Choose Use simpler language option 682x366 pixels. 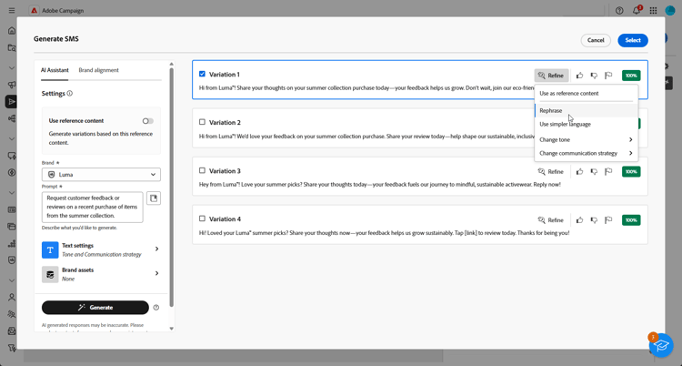pyautogui.click(x=586, y=124)
